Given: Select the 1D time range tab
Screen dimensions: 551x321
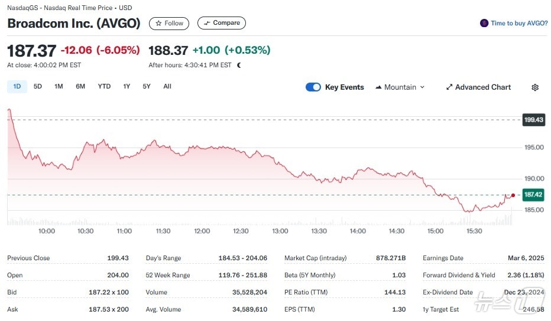Looking at the screenshot, I should 17,87.
